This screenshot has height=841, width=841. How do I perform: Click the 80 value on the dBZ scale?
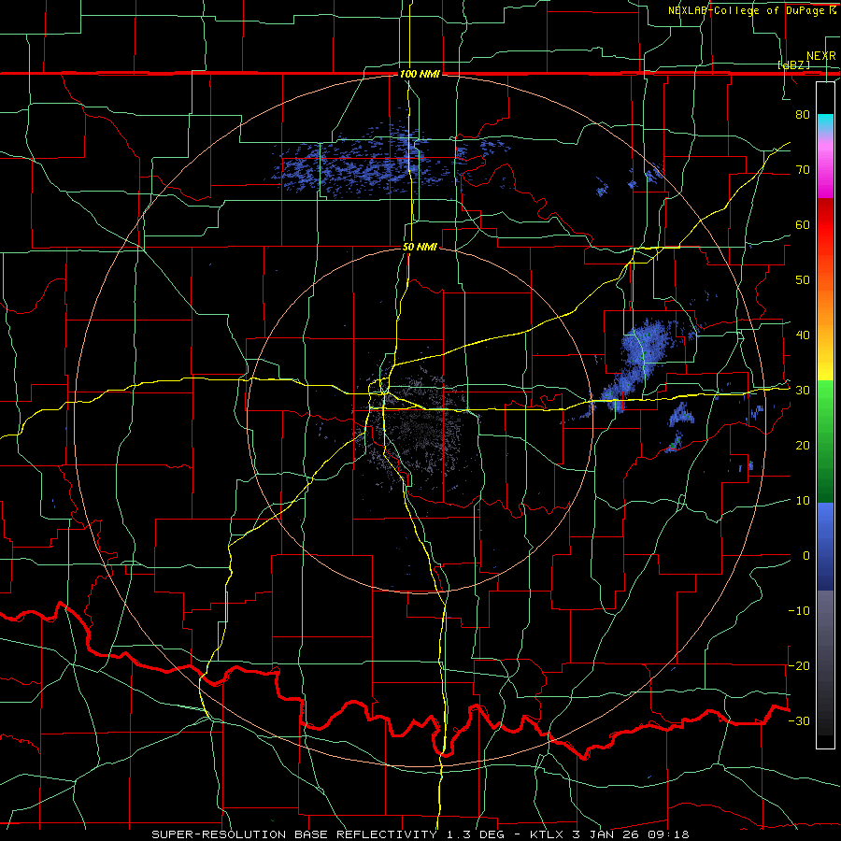(x=803, y=114)
